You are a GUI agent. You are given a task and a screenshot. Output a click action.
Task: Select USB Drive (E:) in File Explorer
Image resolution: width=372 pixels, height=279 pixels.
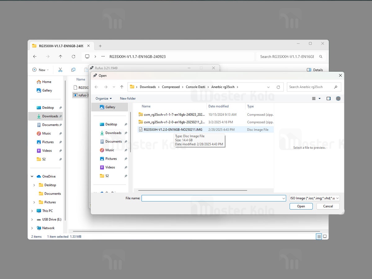(x=49, y=219)
